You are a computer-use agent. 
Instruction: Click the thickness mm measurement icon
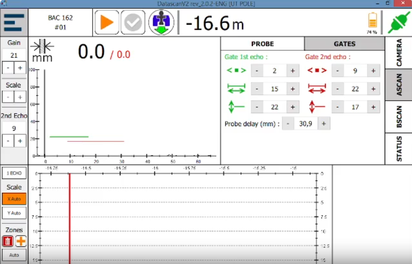(x=42, y=52)
